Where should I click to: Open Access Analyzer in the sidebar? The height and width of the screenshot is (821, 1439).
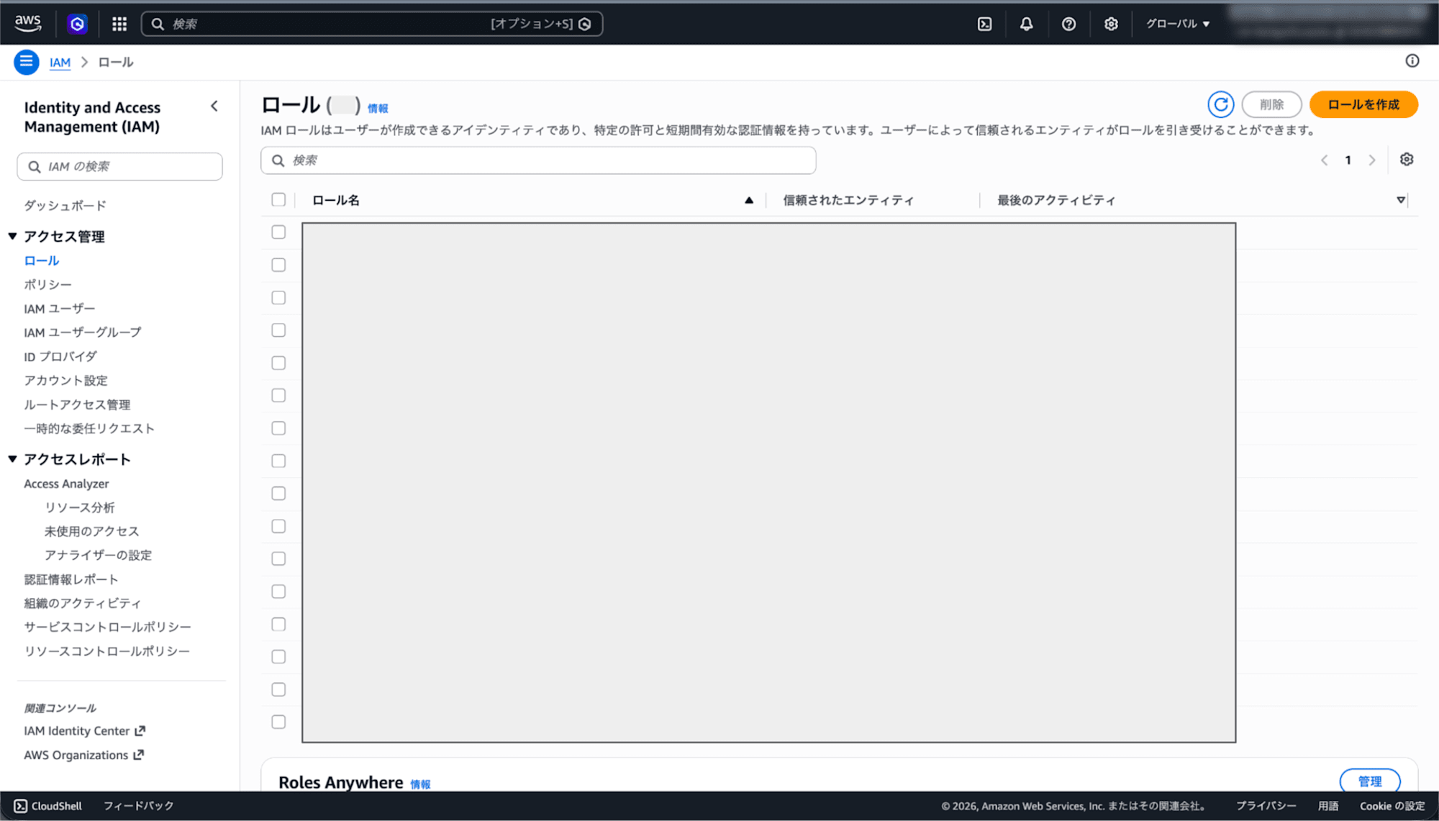pos(66,484)
